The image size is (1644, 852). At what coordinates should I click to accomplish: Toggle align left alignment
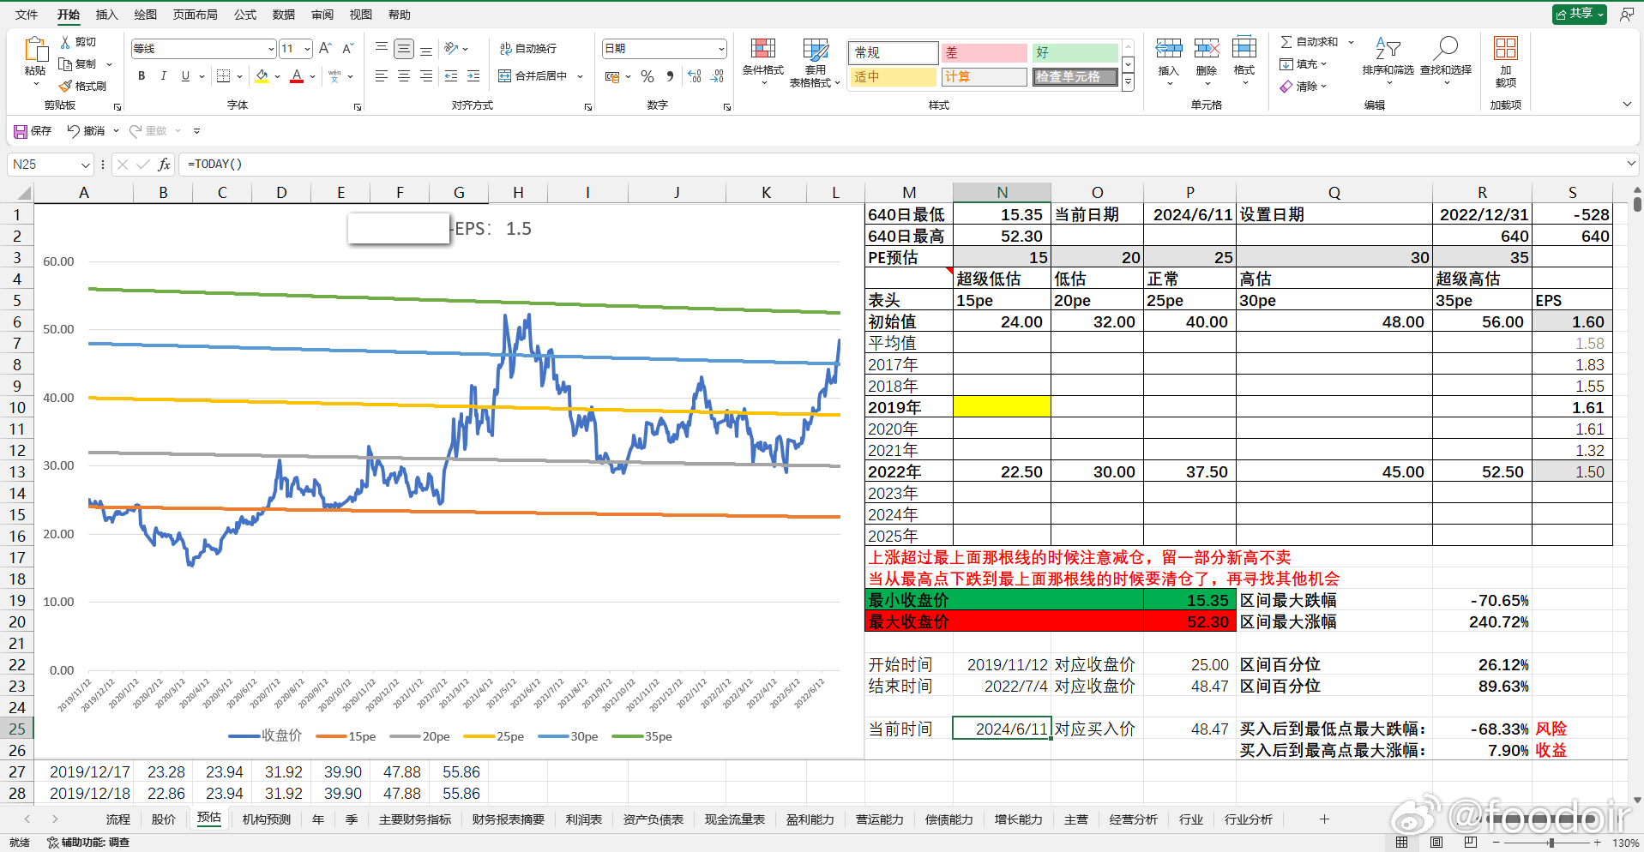point(382,76)
